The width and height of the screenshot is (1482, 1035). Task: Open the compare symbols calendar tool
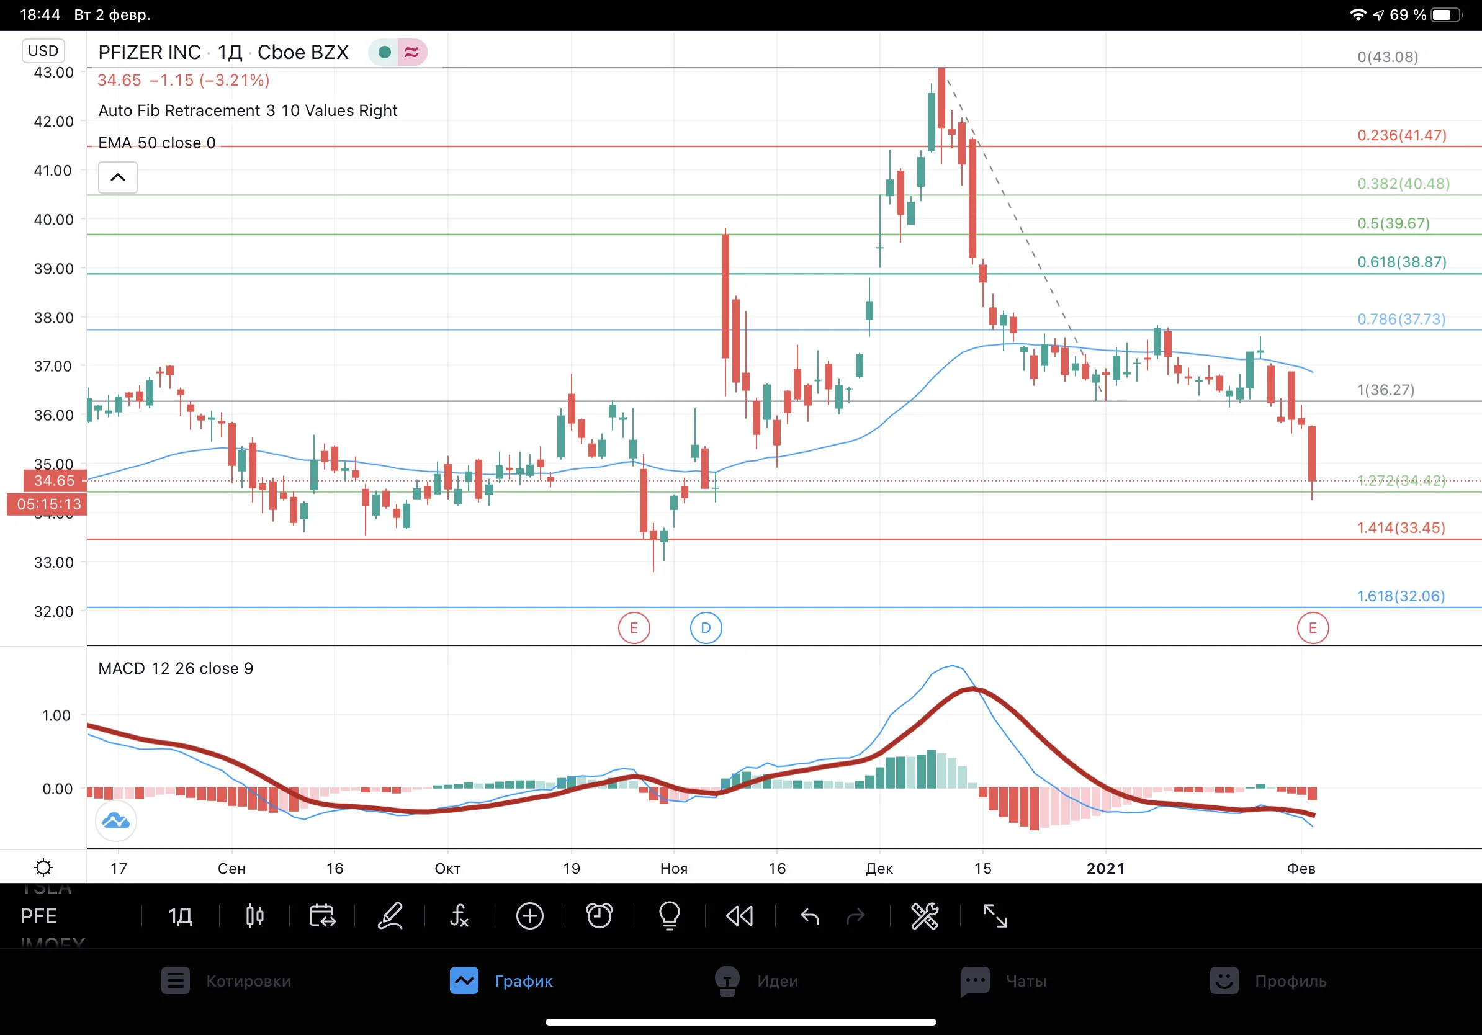(322, 916)
